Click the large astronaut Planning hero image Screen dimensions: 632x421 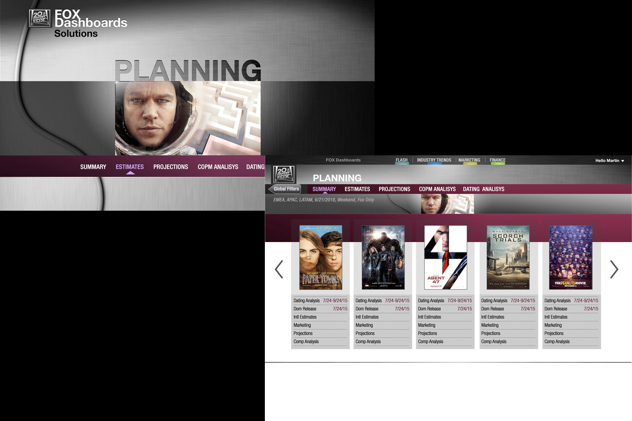coord(188,118)
